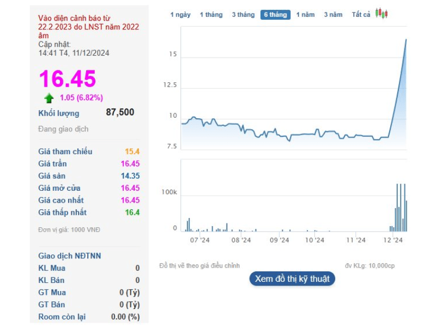The width and height of the screenshot is (436, 327).
Task: Click the 16.45 current price
Action: point(67,79)
